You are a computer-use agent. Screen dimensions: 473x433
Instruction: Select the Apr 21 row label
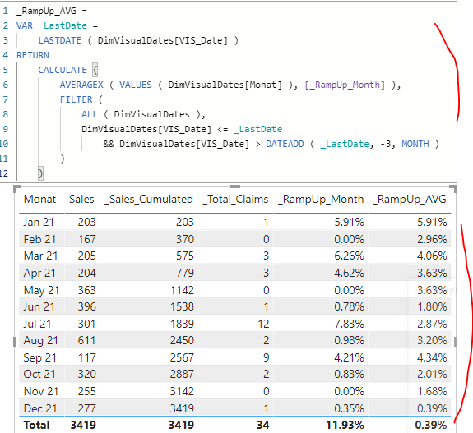39,273
